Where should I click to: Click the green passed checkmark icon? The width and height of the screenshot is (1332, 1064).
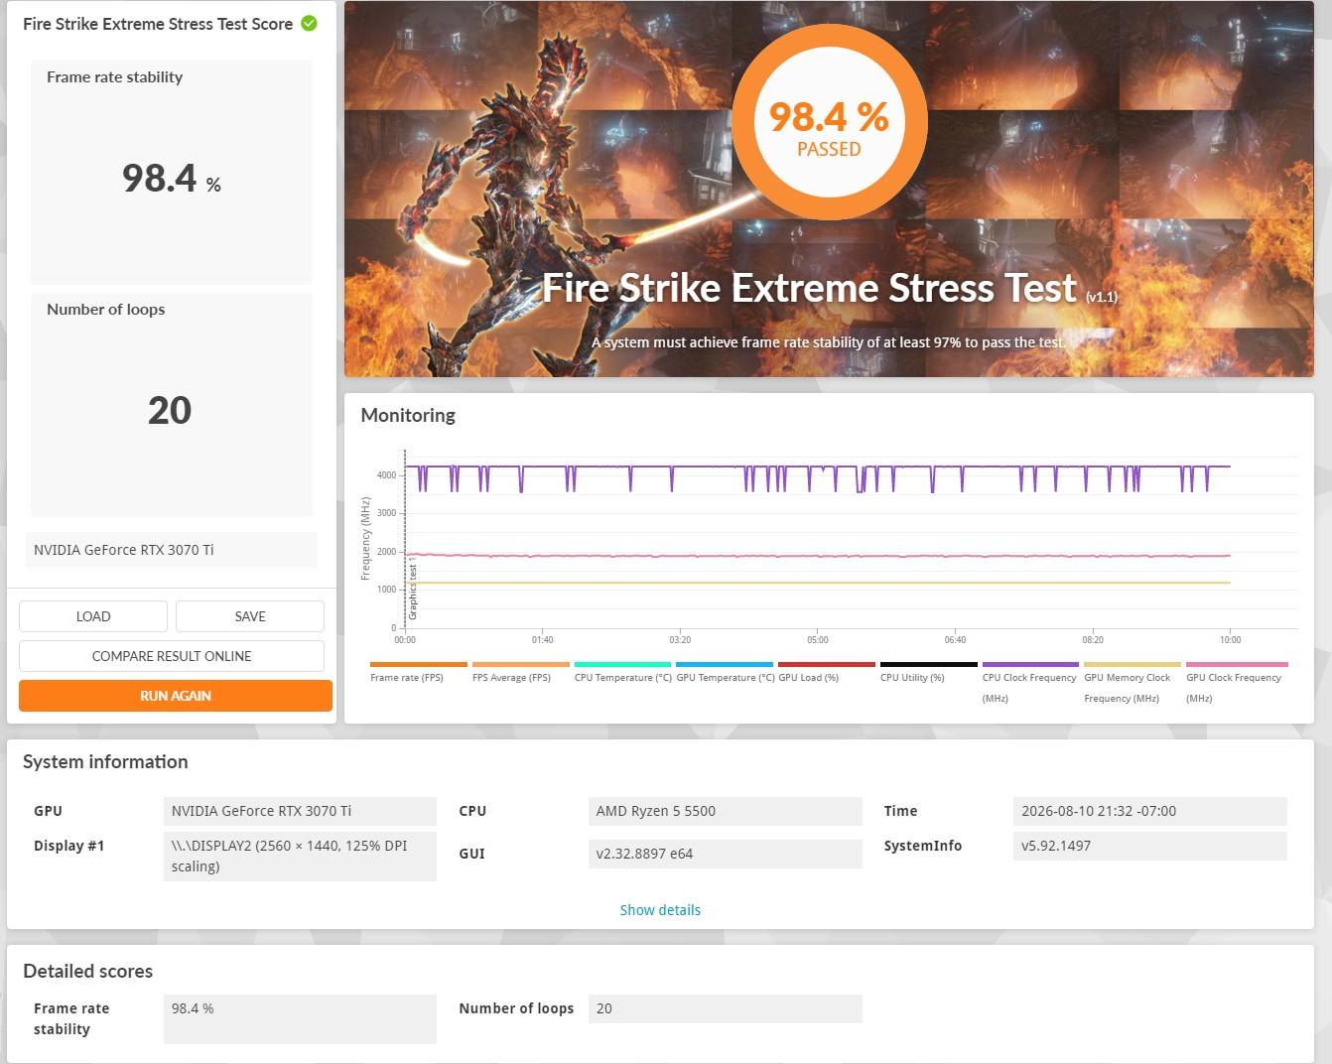coord(309,23)
